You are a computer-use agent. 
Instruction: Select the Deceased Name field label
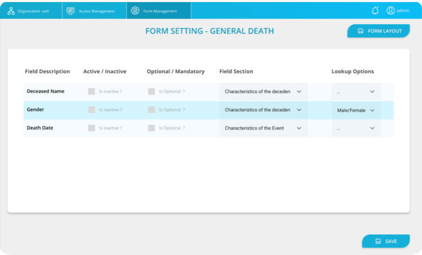point(46,91)
